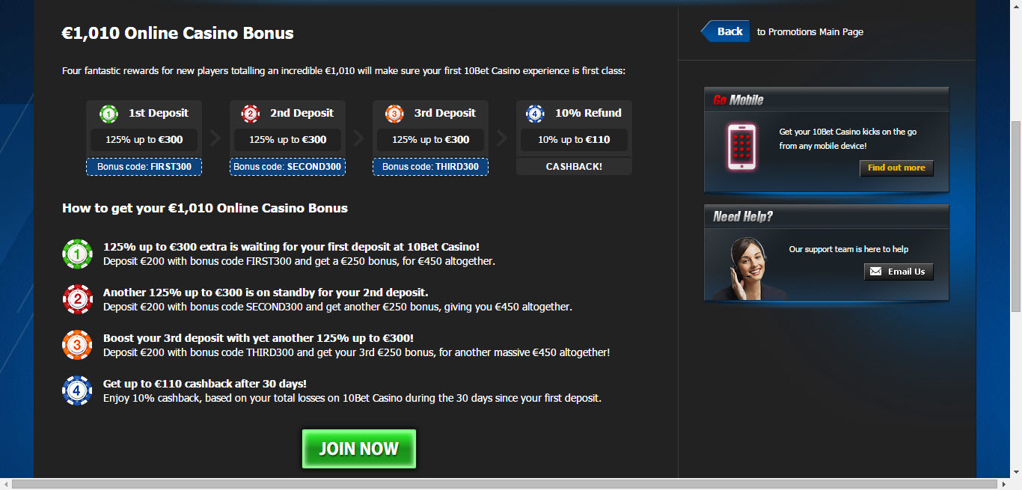Click 'Boost your 3rd deposit' bold line
This screenshot has width=1022, height=490.
(258, 338)
